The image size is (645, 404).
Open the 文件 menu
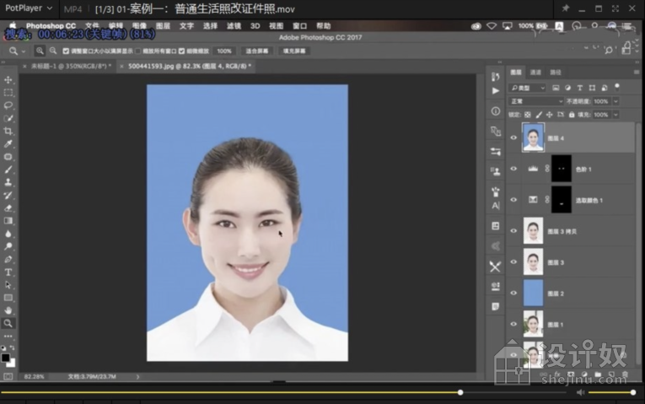coord(92,26)
